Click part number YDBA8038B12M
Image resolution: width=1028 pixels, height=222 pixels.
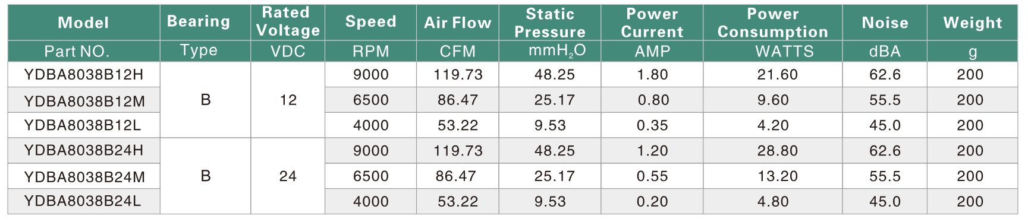[x=84, y=100]
